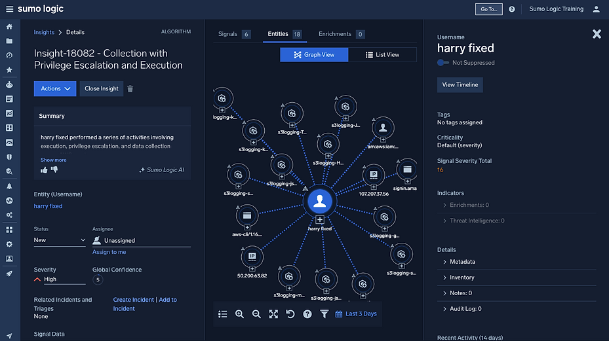The image size is (609, 341).
Task: Click the Insights breadcrumb link
Action: [44, 32]
